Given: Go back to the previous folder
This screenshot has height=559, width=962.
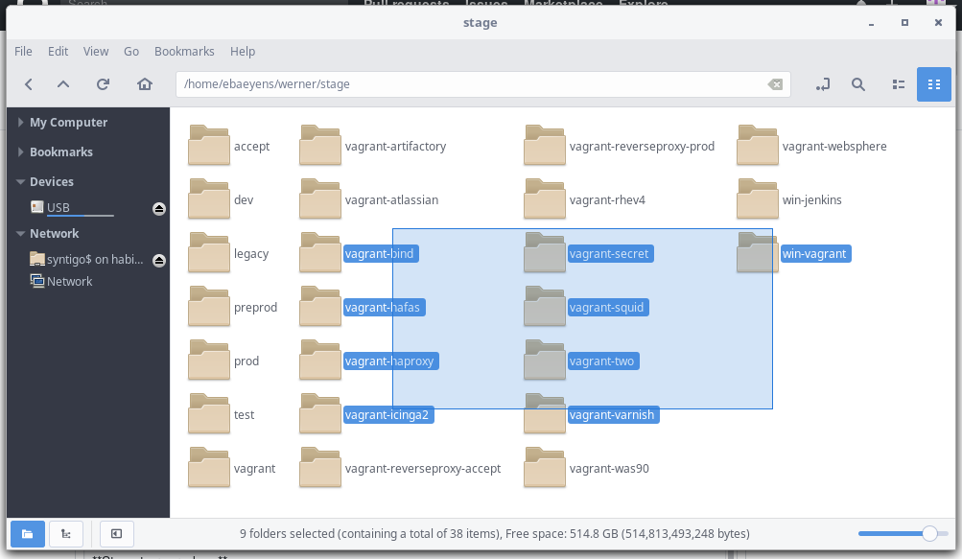Looking at the screenshot, I should coord(28,84).
